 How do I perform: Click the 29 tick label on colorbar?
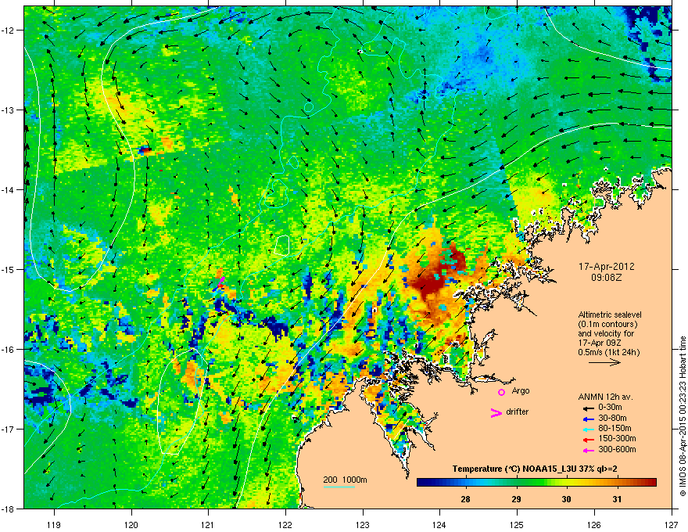[517, 499]
